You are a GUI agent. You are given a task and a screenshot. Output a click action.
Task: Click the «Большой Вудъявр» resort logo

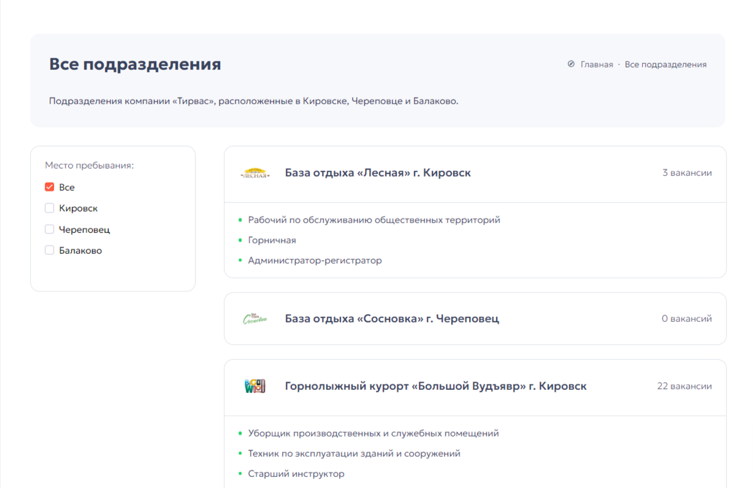tap(254, 386)
